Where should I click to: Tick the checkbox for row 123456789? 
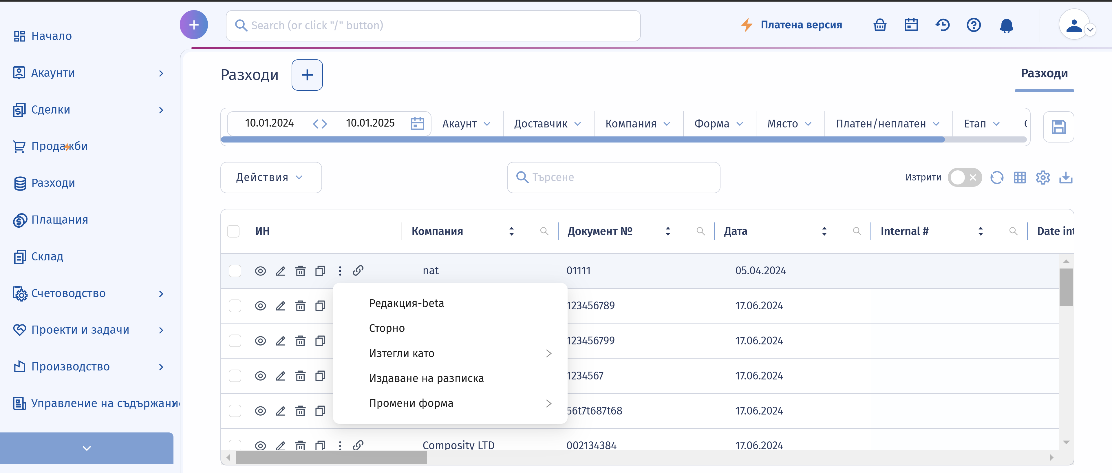235,306
